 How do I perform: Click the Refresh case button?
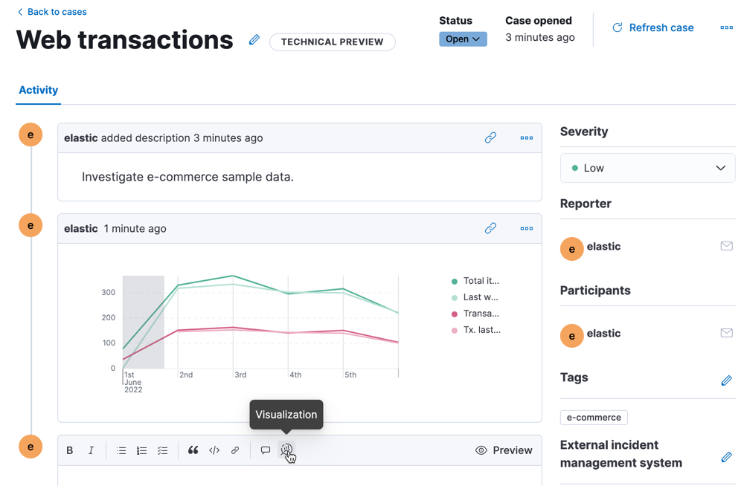(652, 27)
